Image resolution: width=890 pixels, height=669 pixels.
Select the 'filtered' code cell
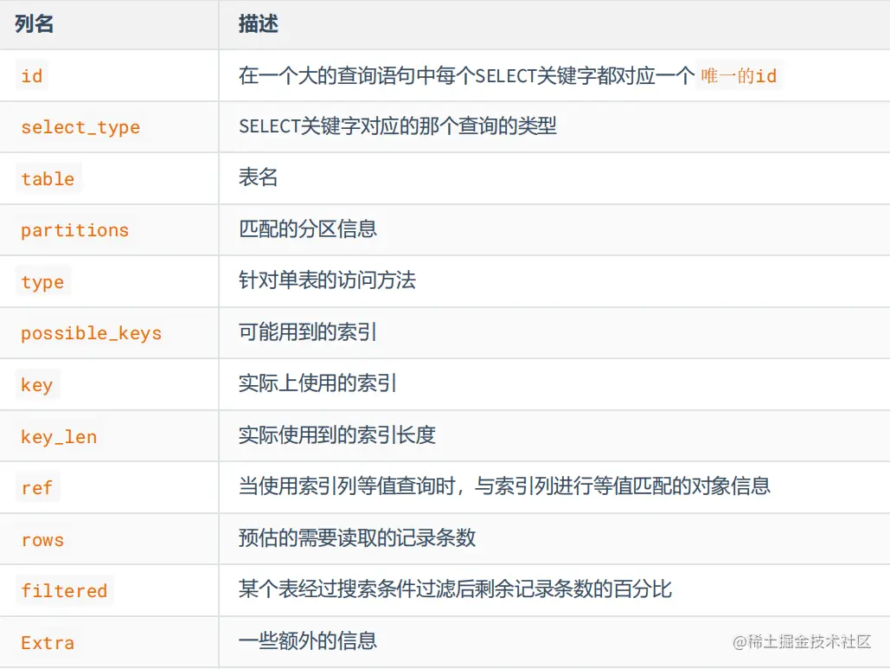[64, 590]
